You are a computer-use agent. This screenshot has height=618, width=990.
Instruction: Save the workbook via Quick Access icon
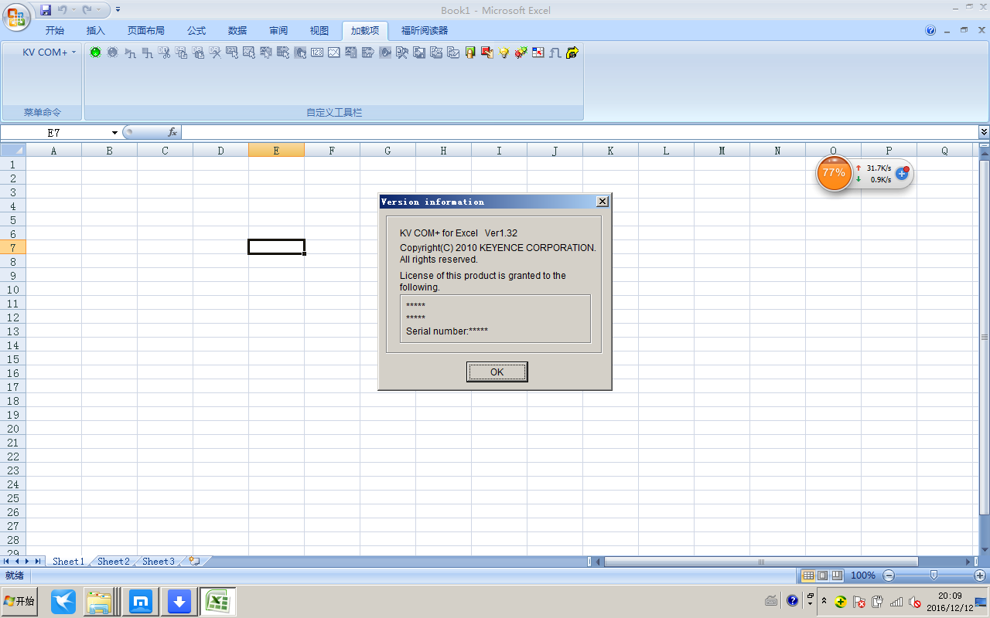tap(46, 10)
